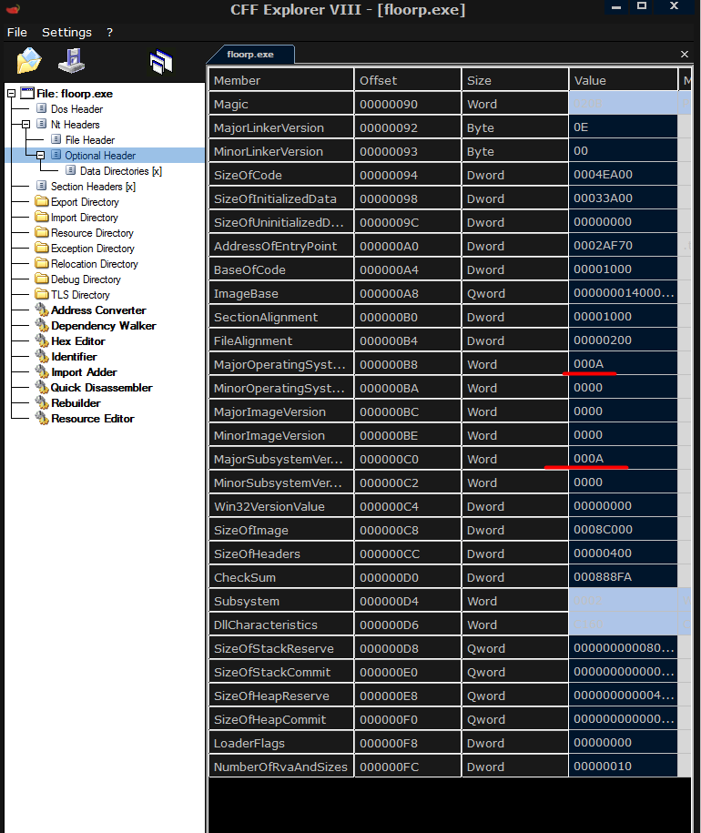Image resolution: width=701 pixels, height=833 pixels.
Task: Click the Value column header
Action: [x=624, y=80]
